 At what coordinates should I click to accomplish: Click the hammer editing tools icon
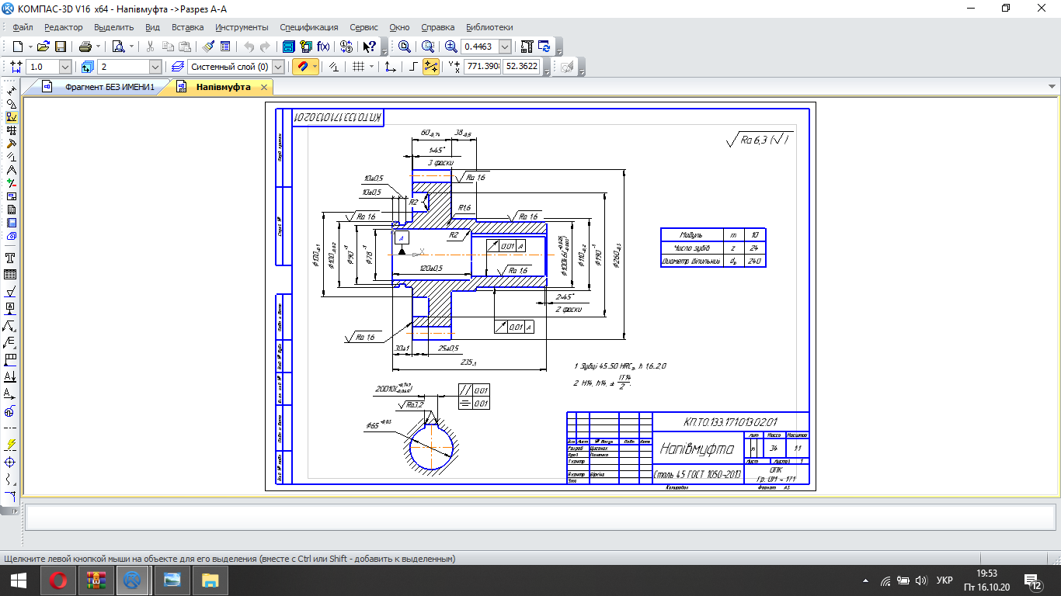tap(11, 144)
